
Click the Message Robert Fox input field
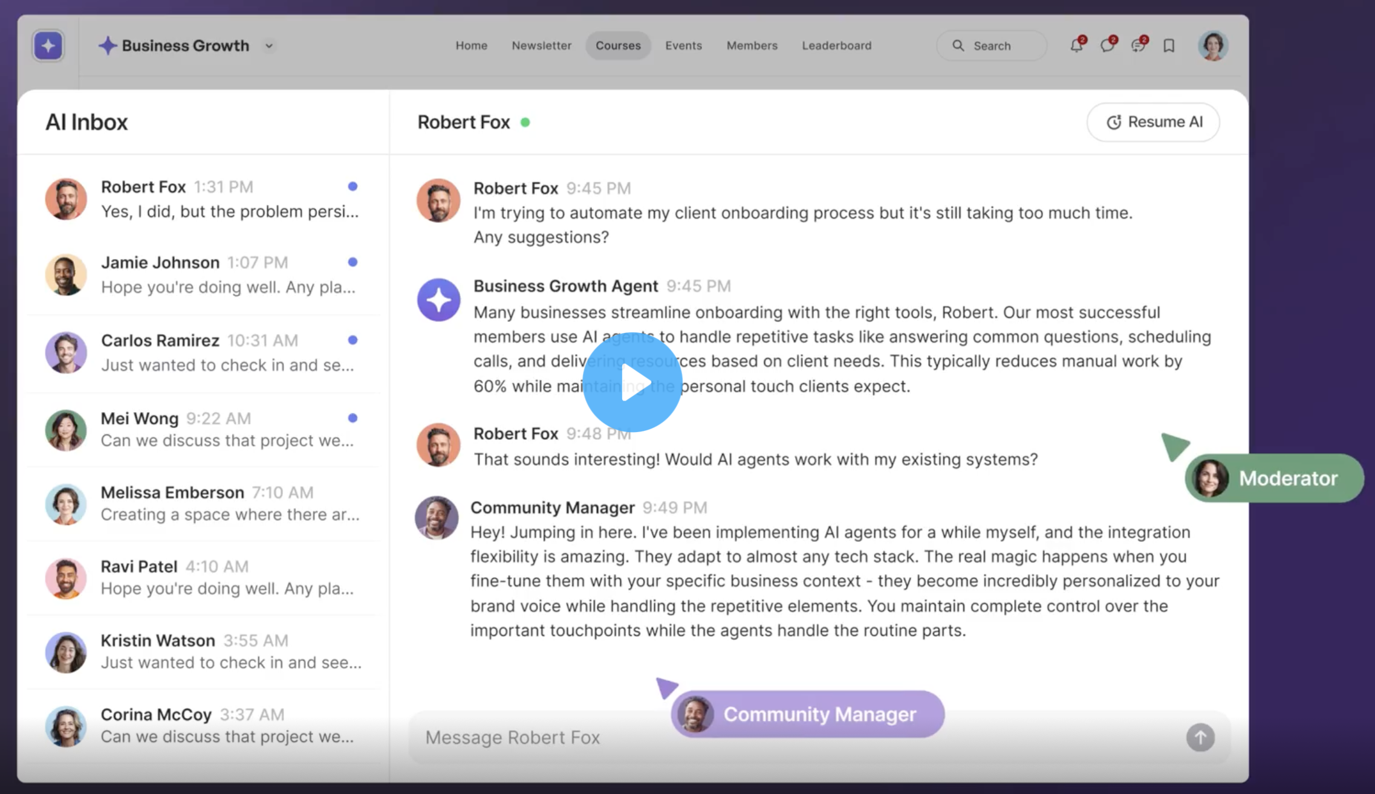pyautogui.click(x=819, y=737)
